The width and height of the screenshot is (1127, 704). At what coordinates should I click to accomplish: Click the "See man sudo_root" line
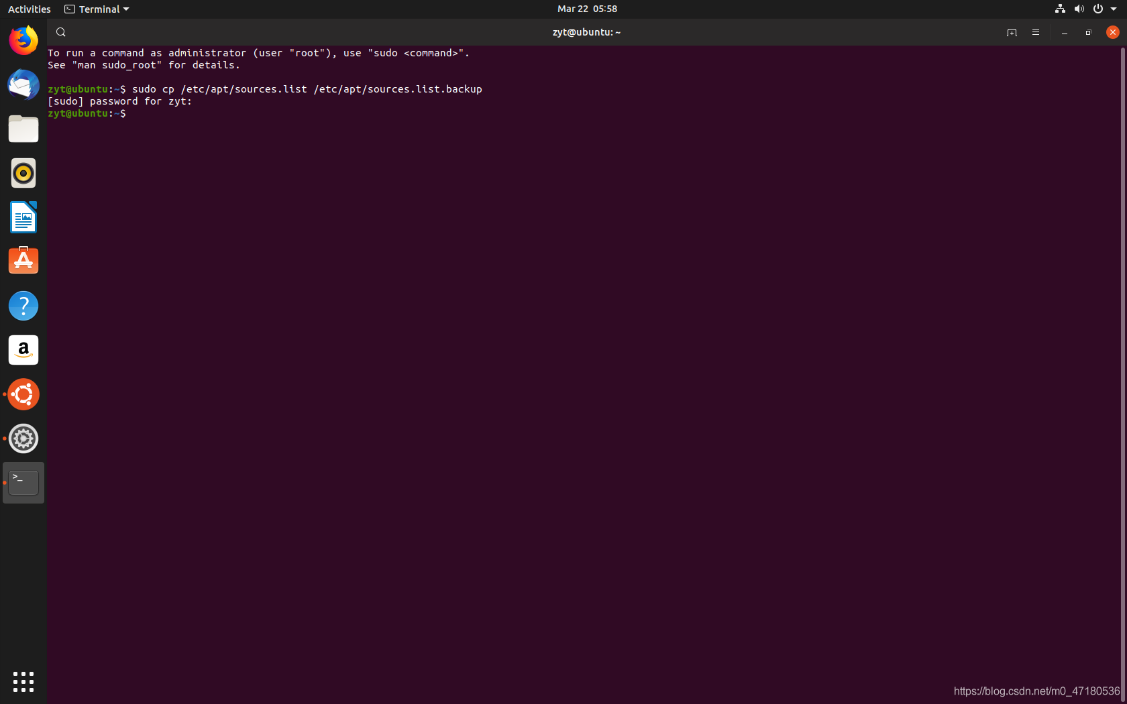point(144,65)
